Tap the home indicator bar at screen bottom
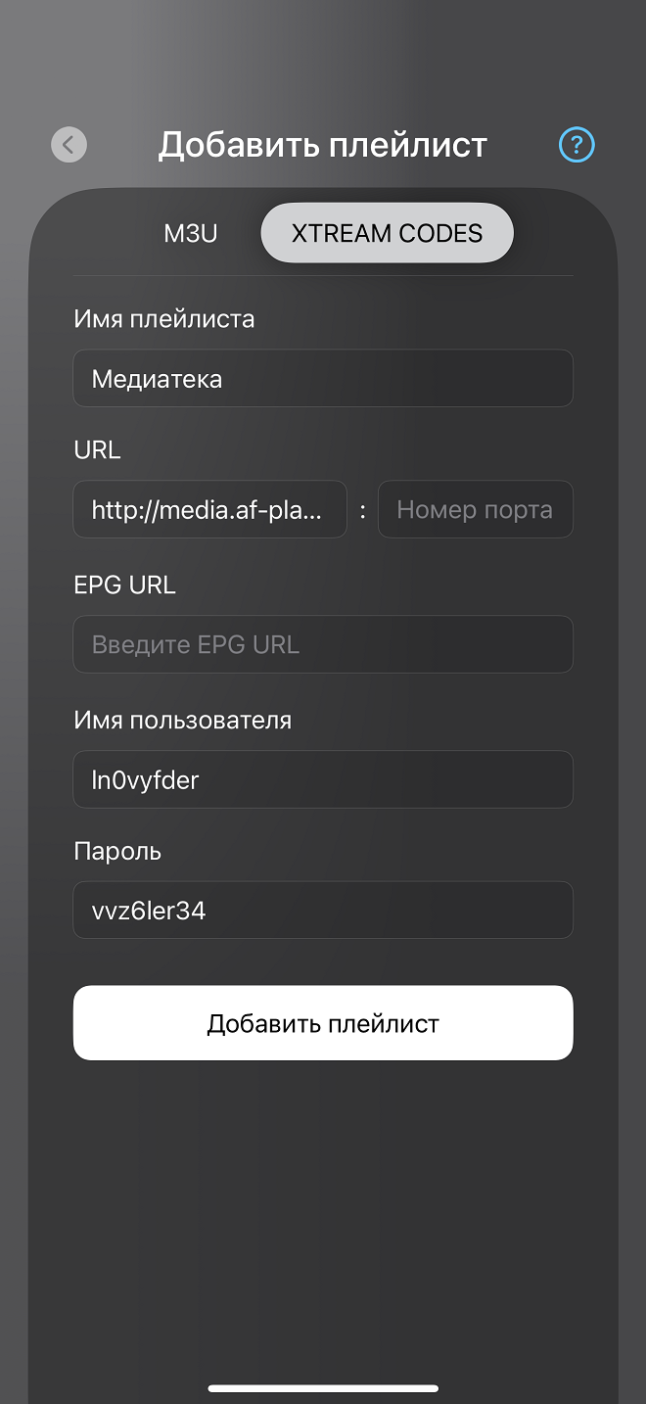 [323, 1387]
